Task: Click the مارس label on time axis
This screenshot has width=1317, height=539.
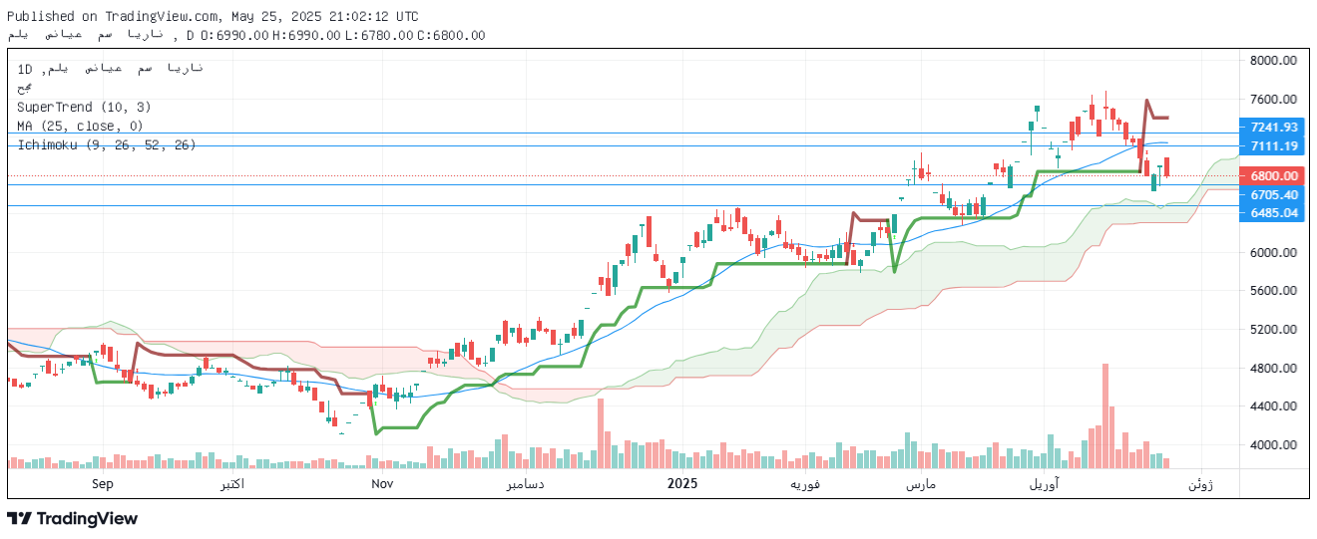Action: tap(920, 484)
